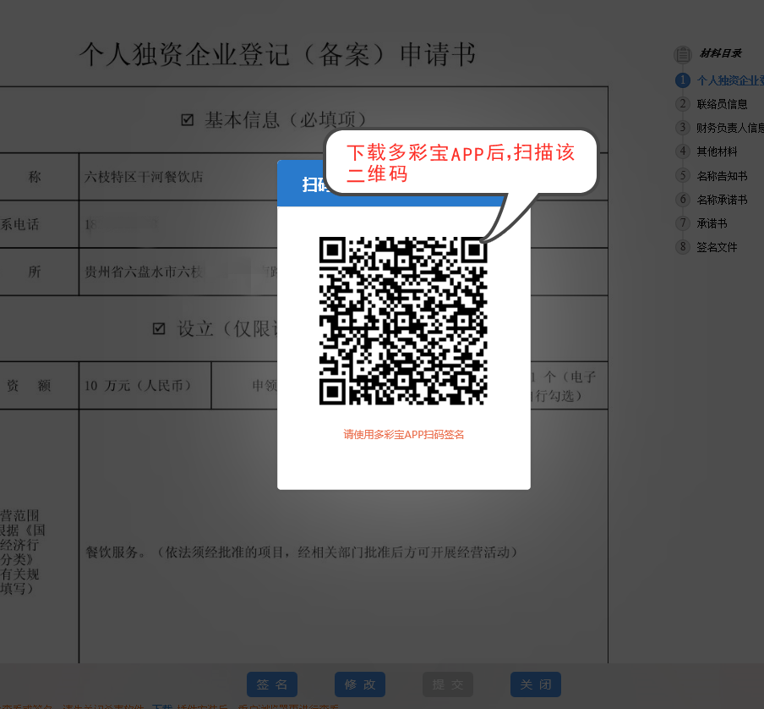Click the QR code image in the popup
Screen dimensions: 764x709
pyautogui.click(x=403, y=321)
